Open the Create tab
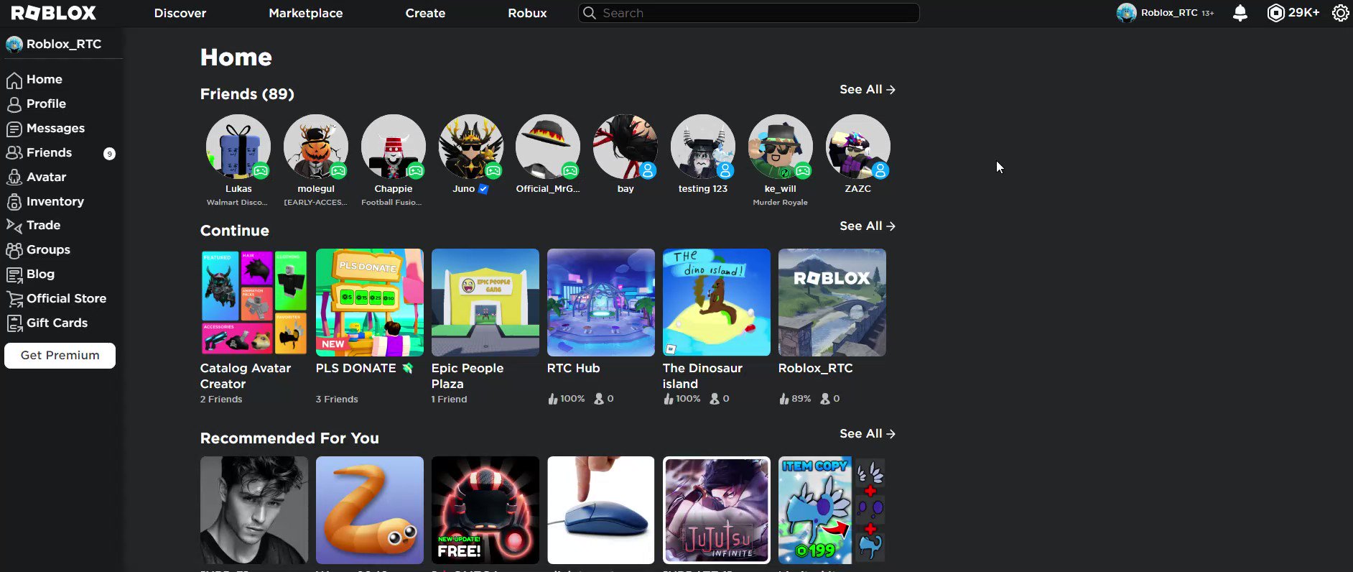 point(425,13)
